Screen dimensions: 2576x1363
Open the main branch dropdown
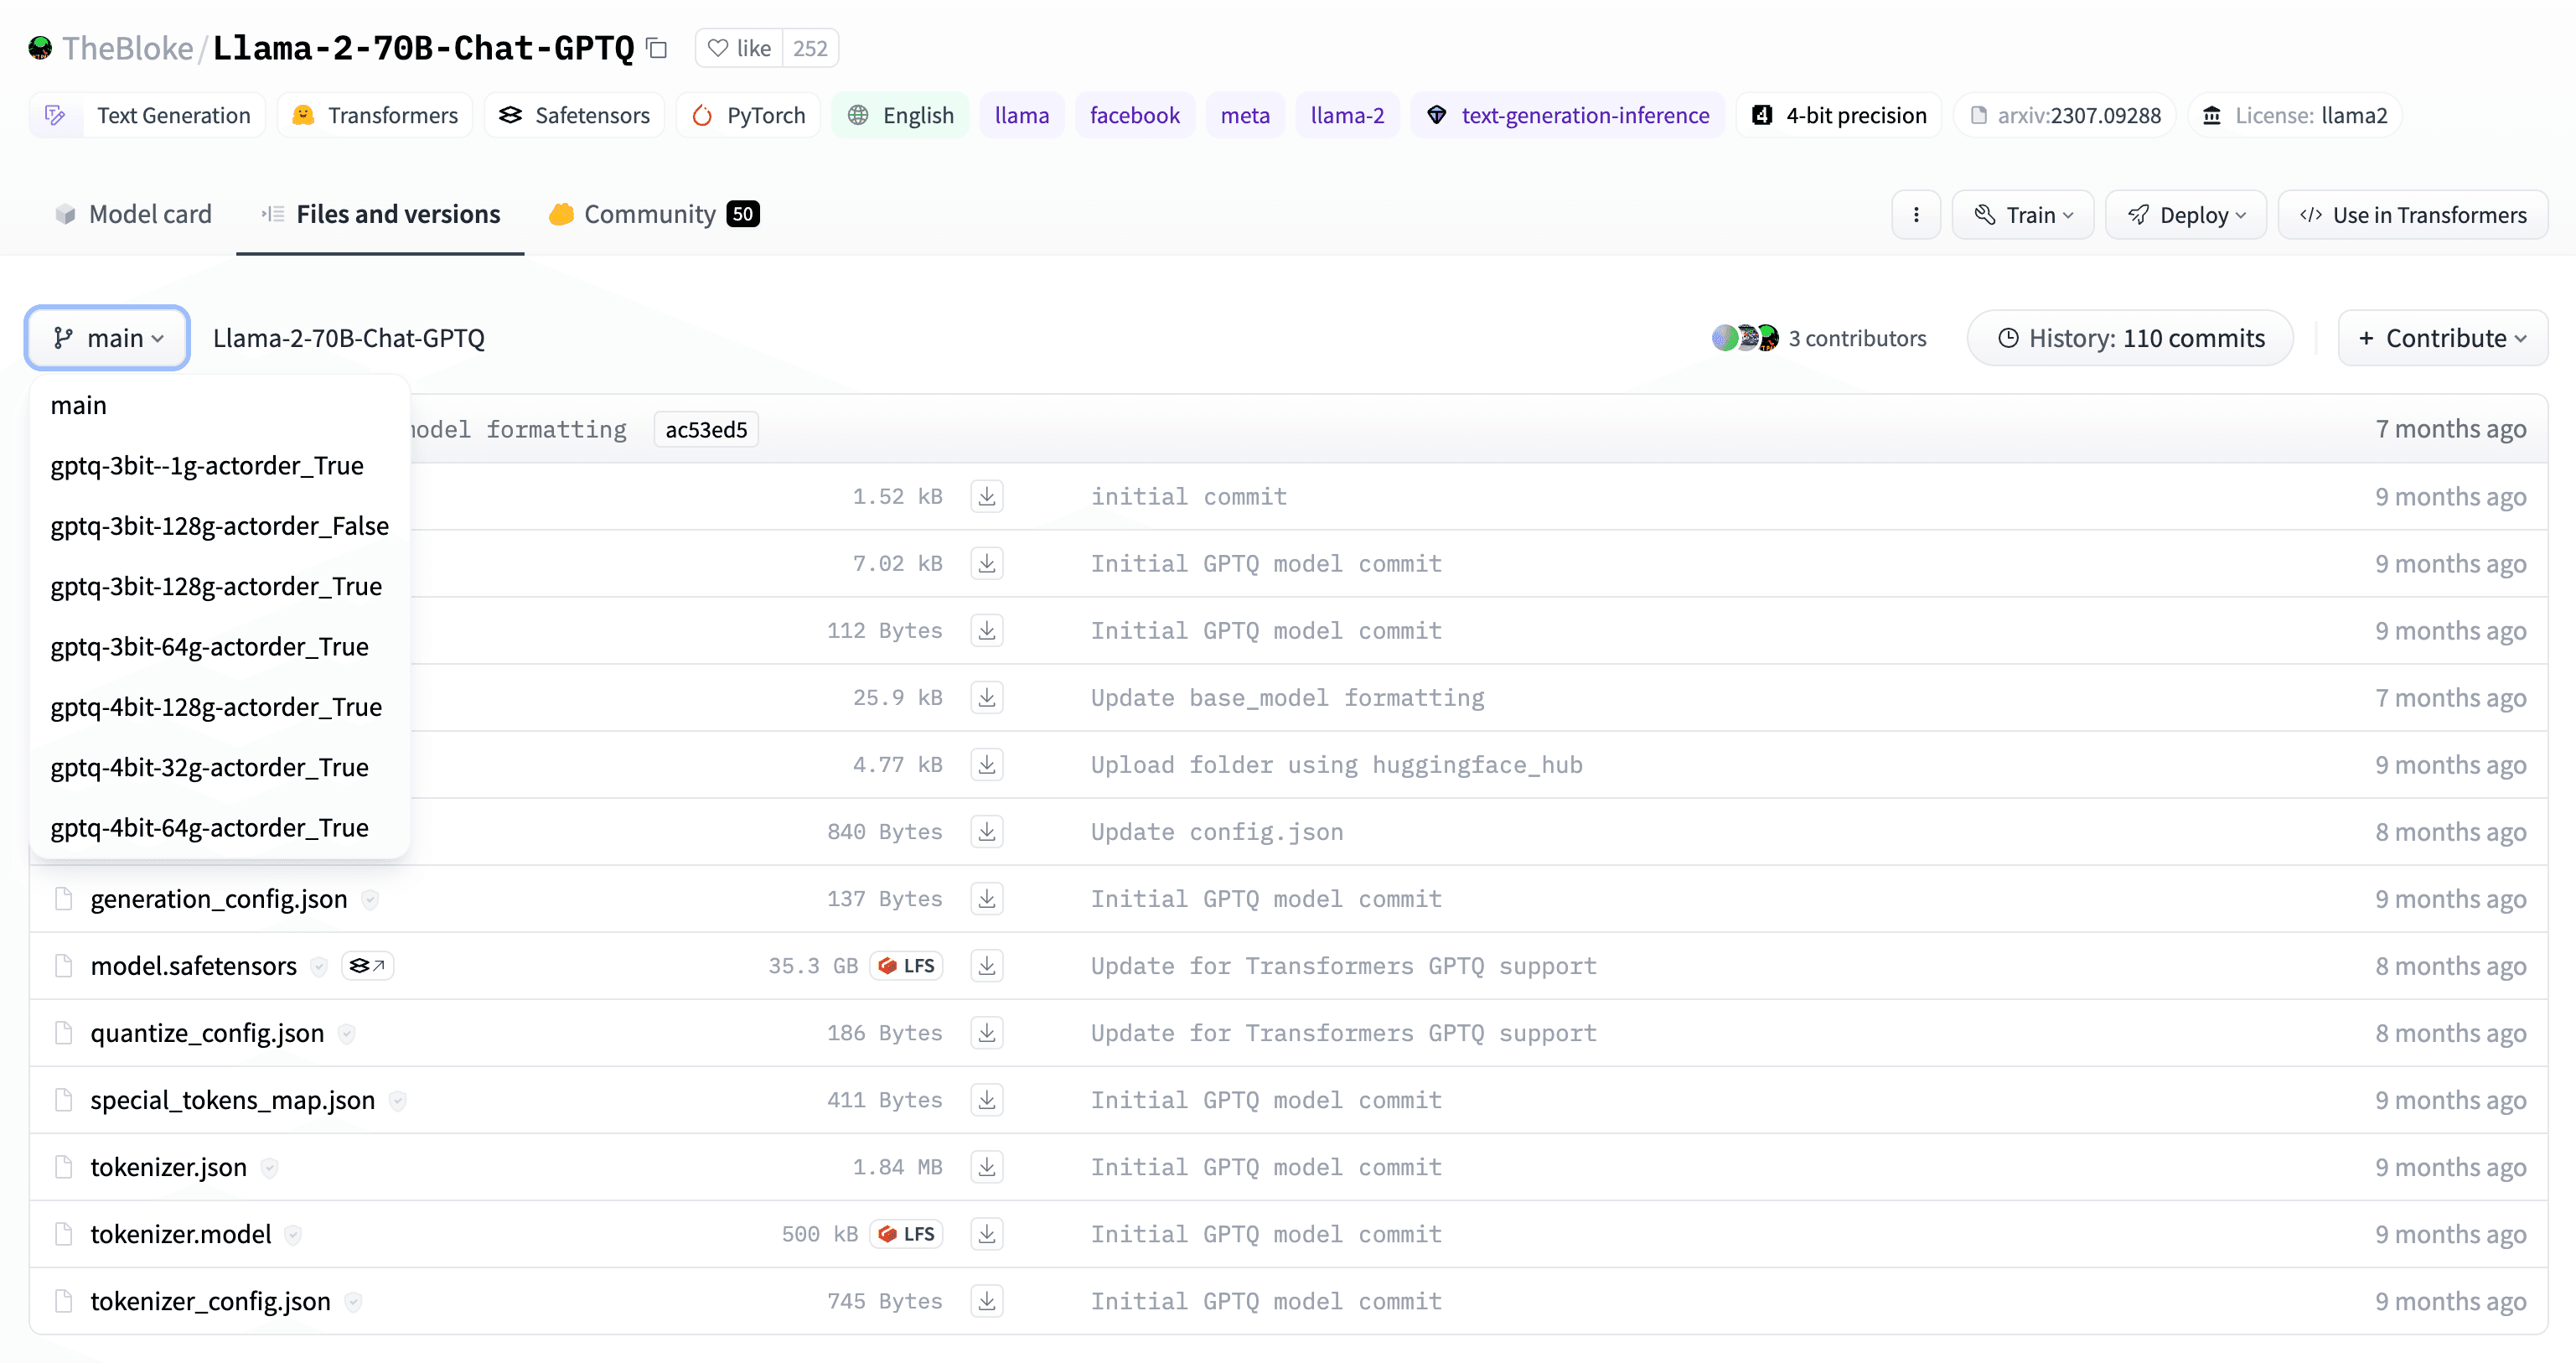pyautogui.click(x=107, y=338)
